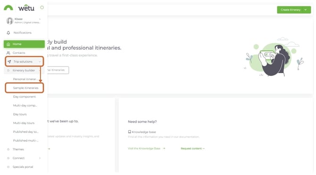The width and height of the screenshot is (316, 175).
Task: Click the Notifications bell icon
Action: coord(8,33)
